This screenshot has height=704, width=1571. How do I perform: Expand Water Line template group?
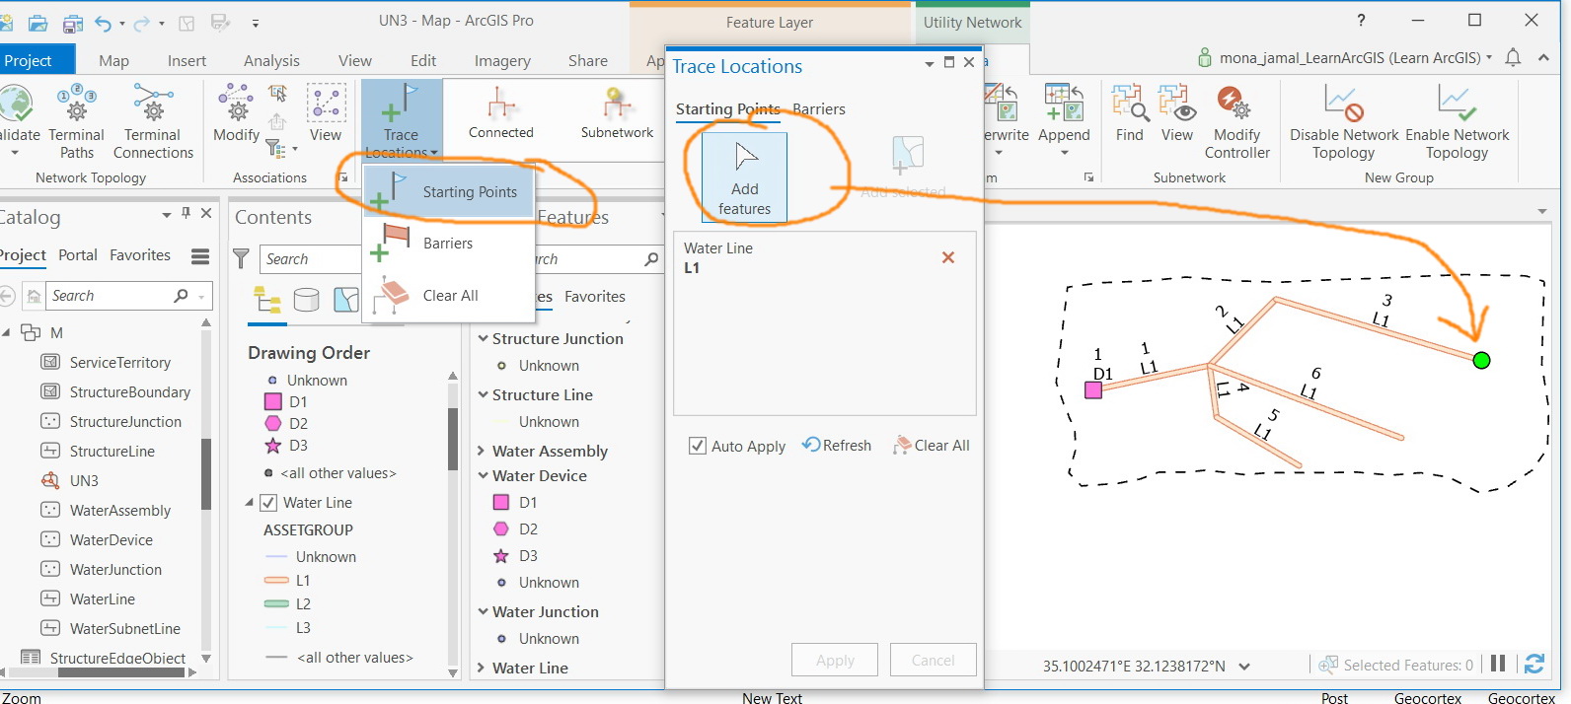pyautogui.click(x=482, y=668)
